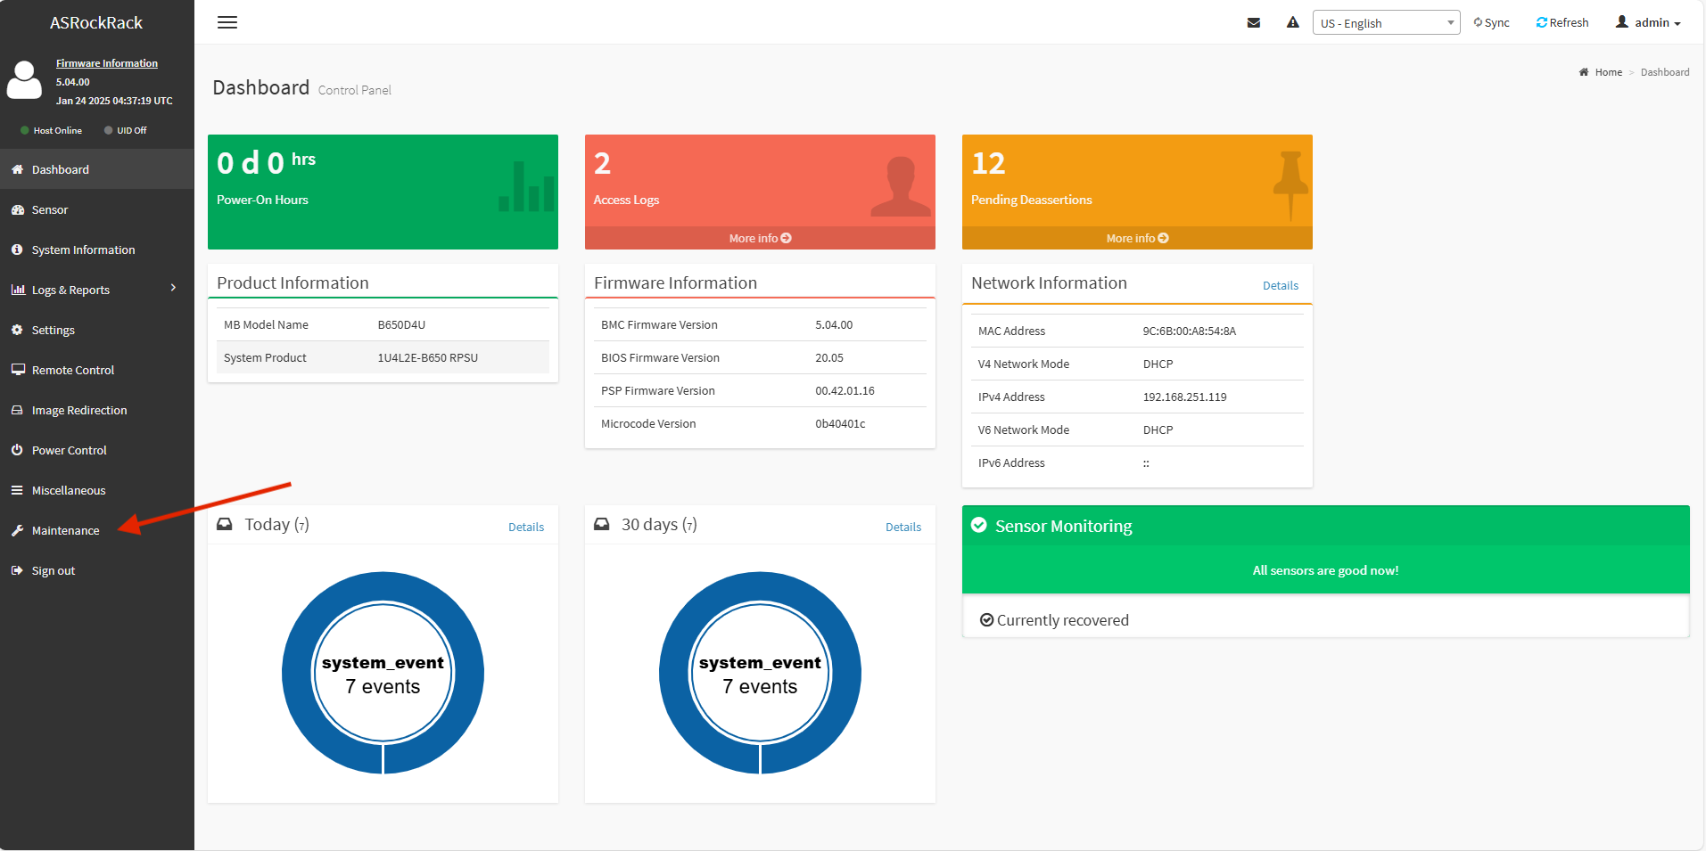Go to Power Control menu item
Viewport: 1706px width, 851px height.
coord(69,450)
